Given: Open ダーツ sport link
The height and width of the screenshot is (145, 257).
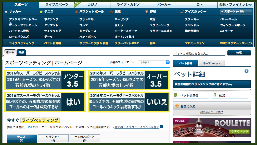Looking at the screenshot, I should (48, 37).
